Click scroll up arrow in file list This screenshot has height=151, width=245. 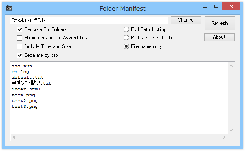click(x=231, y=66)
